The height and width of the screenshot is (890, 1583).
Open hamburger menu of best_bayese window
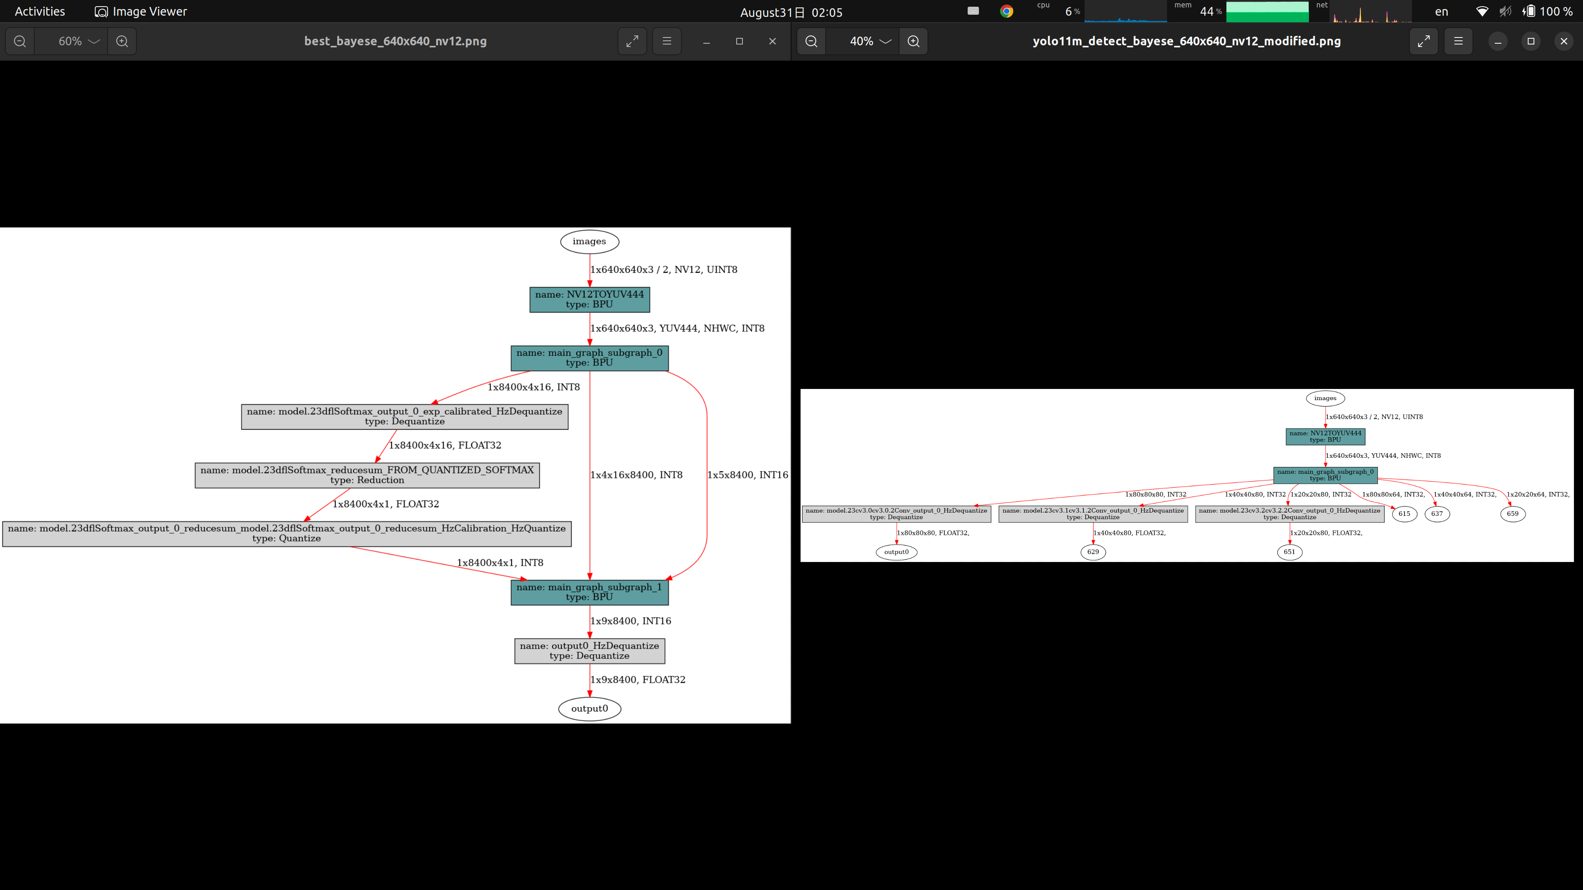coord(667,41)
